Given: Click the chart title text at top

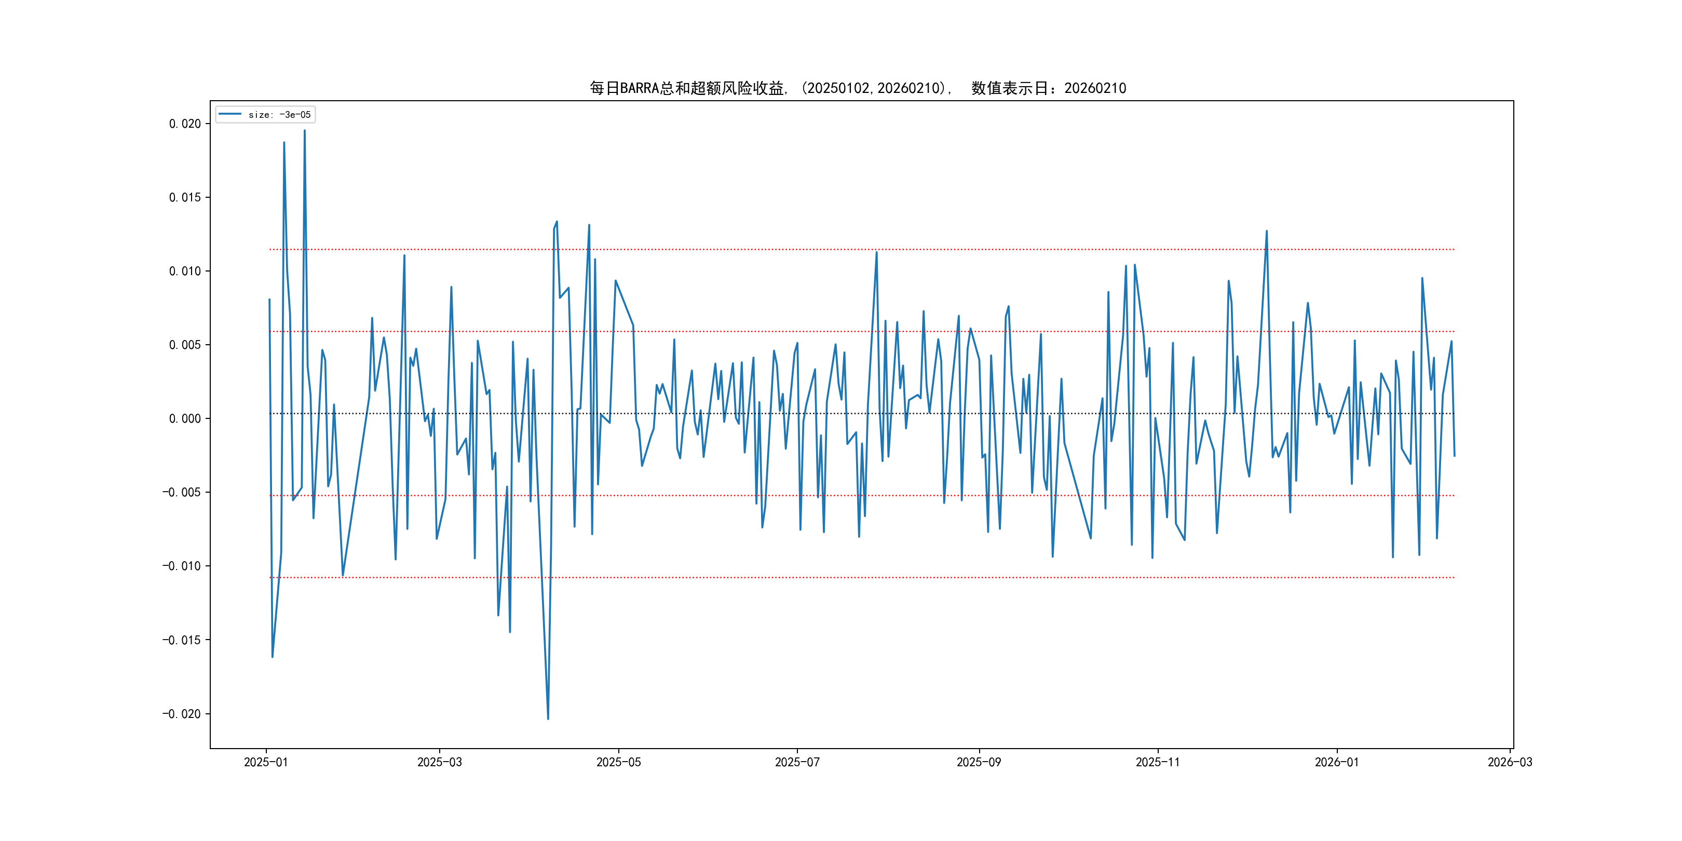Looking at the screenshot, I should (x=857, y=88).
